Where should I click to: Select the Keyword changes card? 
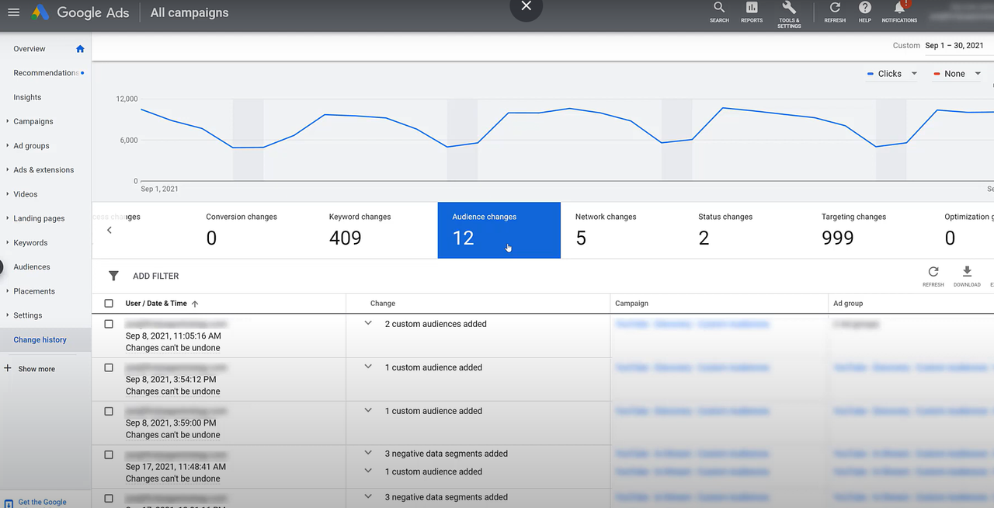click(x=376, y=231)
